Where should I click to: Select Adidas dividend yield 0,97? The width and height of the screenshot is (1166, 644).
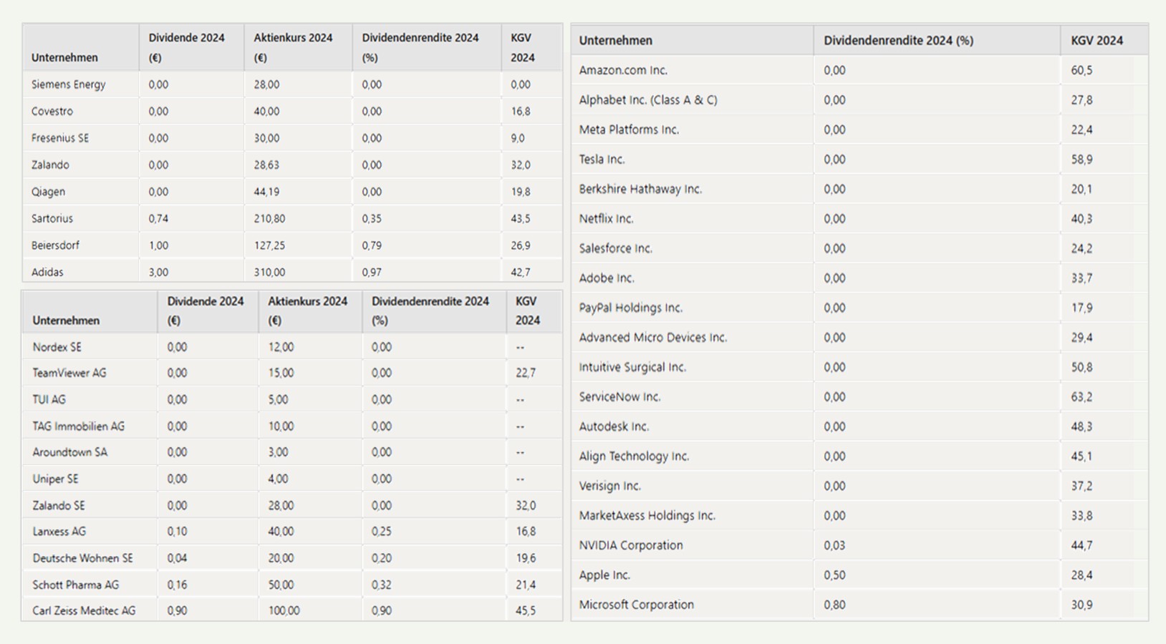[371, 272]
